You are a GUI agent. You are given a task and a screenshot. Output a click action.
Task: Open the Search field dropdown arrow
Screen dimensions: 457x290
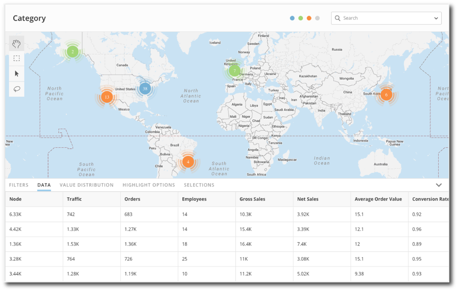pyautogui.click(x=436, y=18)
